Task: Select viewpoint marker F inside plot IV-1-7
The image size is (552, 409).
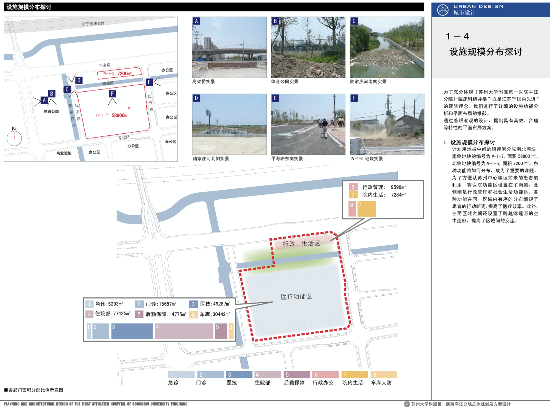Action: click(x=112, y=93)
